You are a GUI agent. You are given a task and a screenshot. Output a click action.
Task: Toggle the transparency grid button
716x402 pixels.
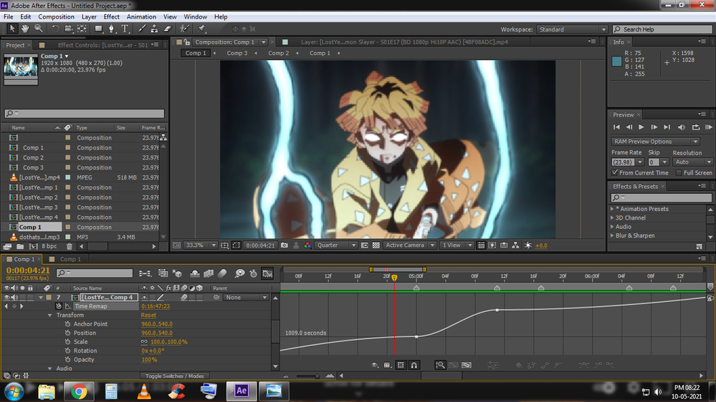[x=376, y=245]
